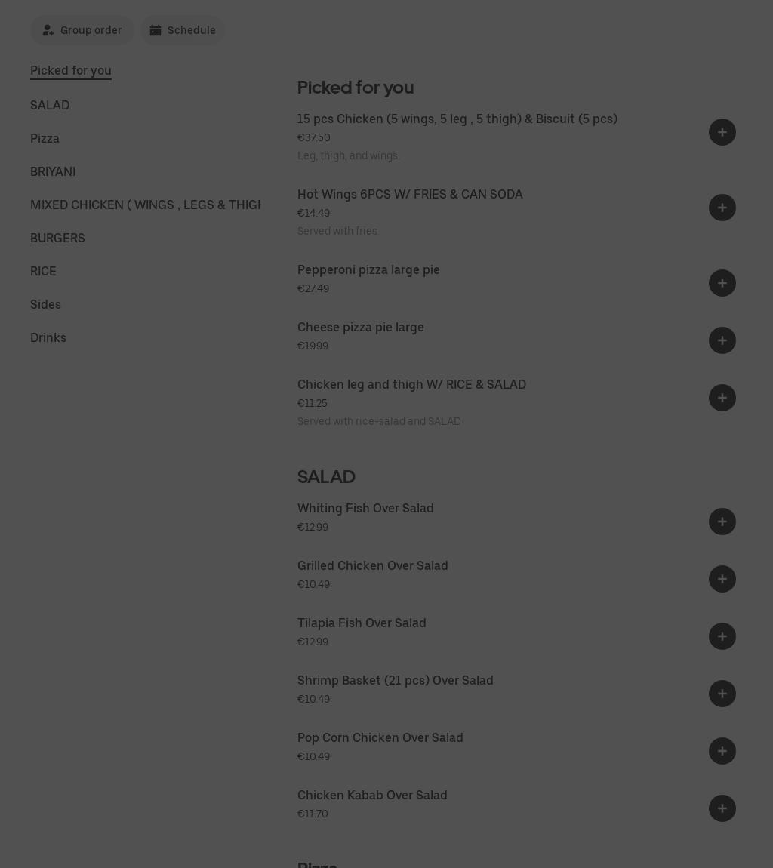Add Whiting Fish Over Salad to cart
The height and width of the screenshot is (868, 773).
coord(722,522)
